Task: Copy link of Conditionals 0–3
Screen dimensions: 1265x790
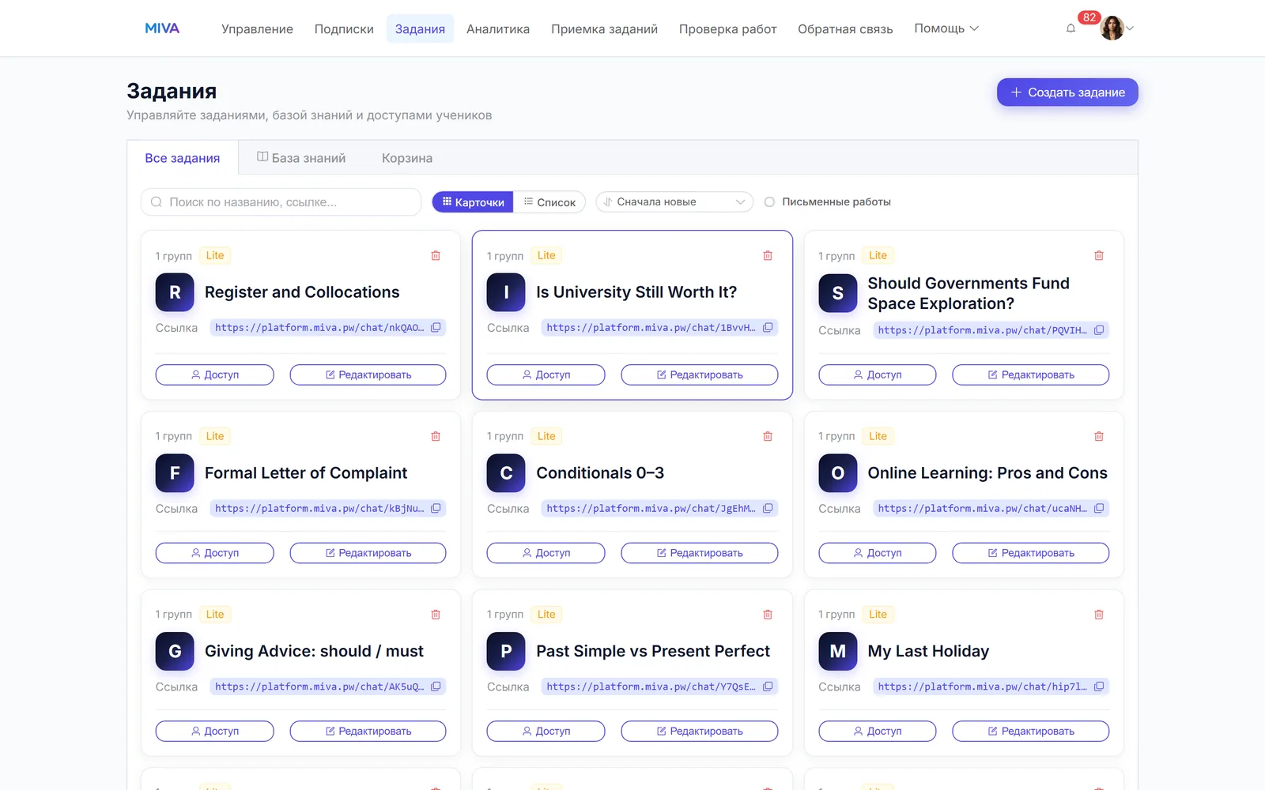Action: [x=768, y=508]
